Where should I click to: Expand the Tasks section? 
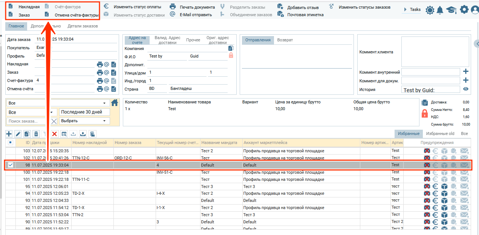coord(412,10)
